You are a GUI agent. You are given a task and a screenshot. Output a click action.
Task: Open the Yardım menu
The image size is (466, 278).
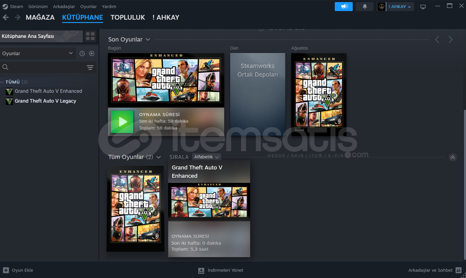click(109, 7)
